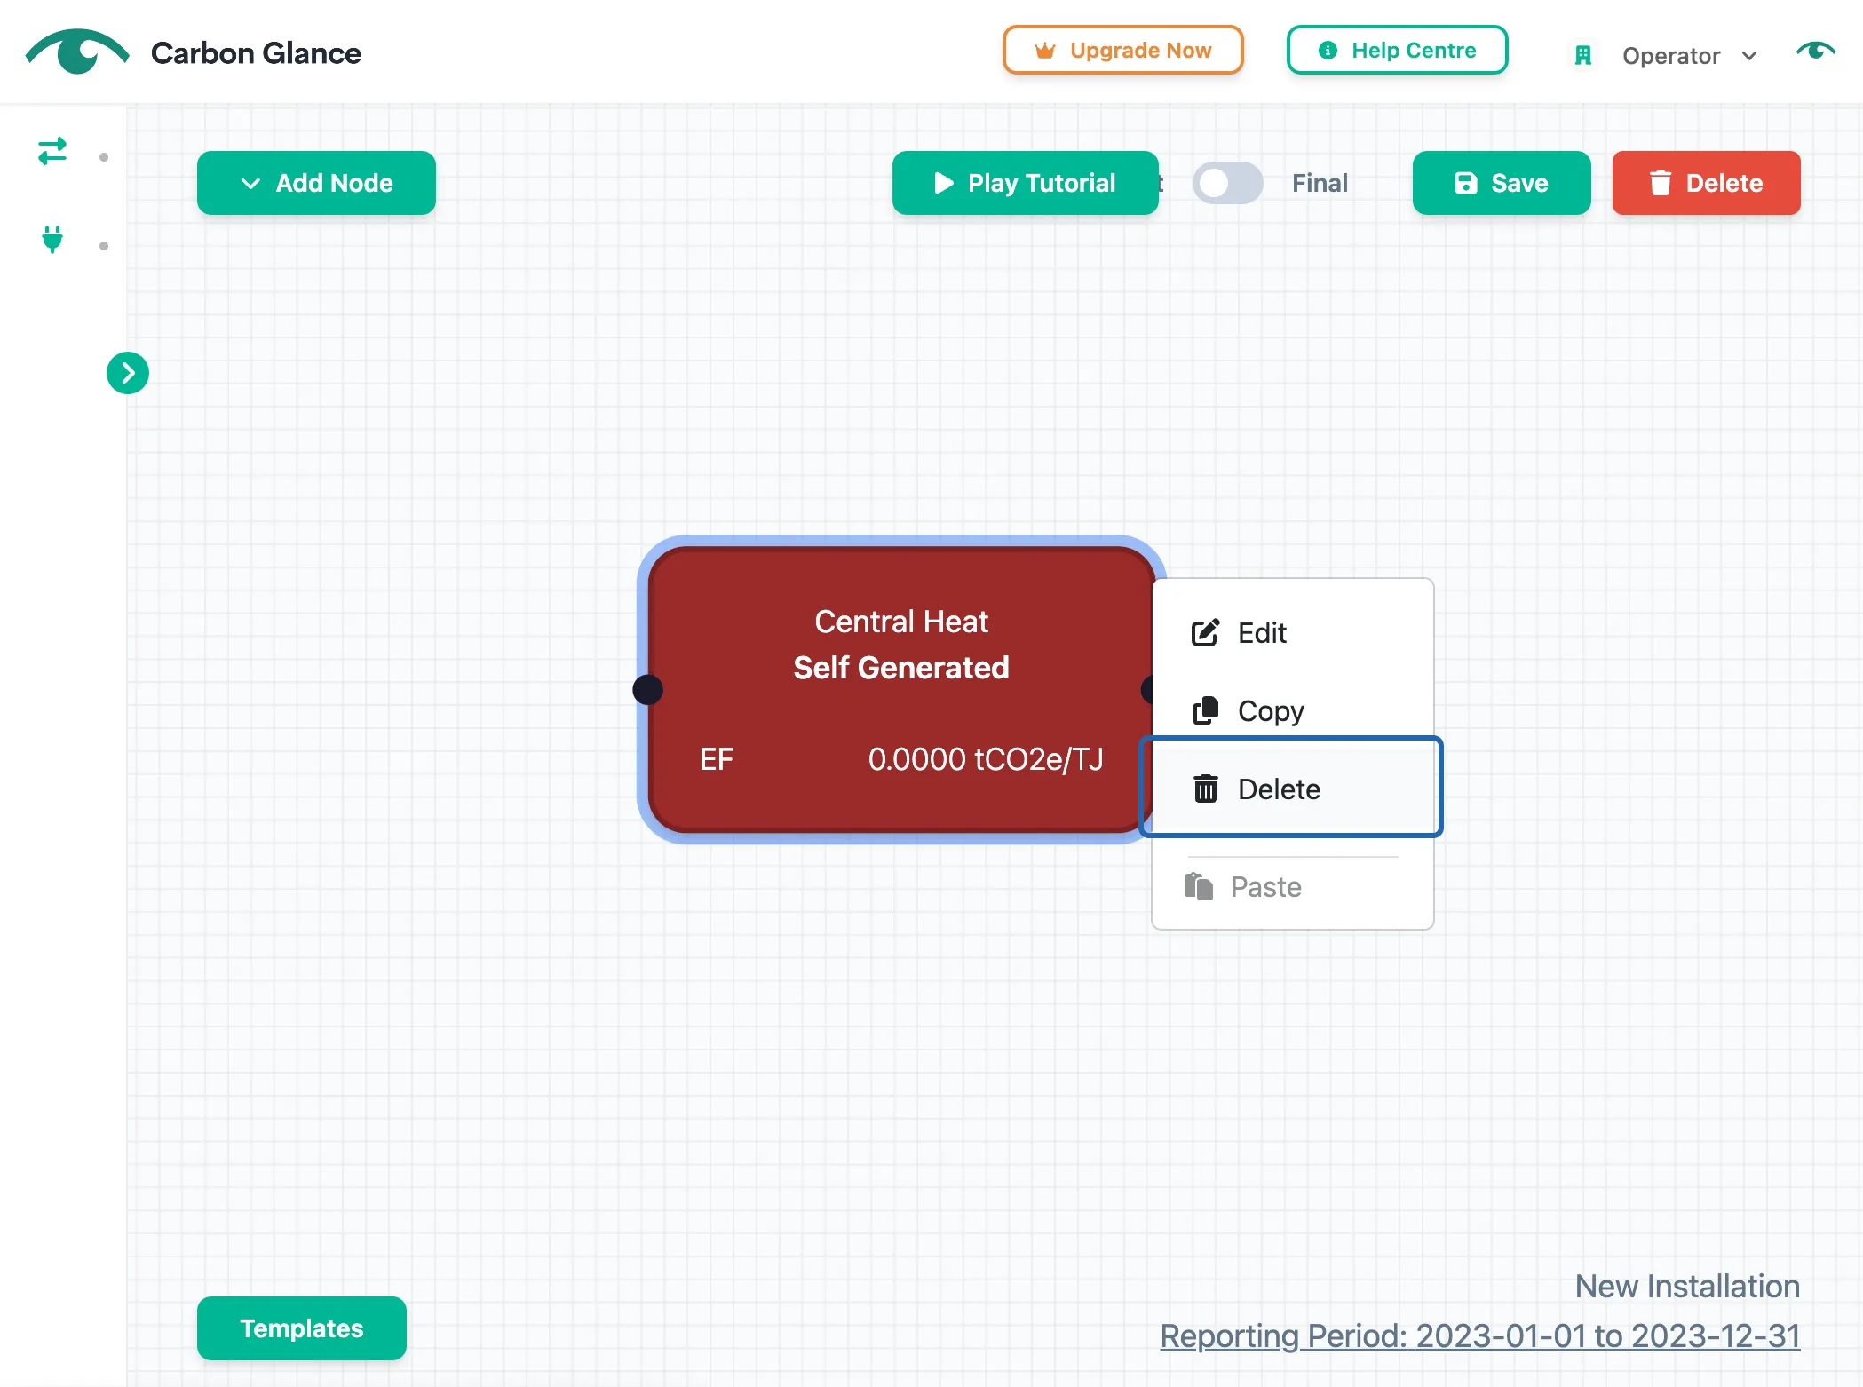
Task: Click Upgrade Now button
Action: 1122,51
